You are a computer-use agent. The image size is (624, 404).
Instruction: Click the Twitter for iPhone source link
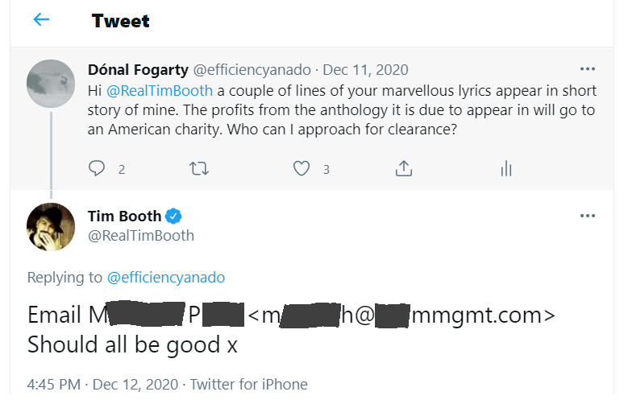(248, 384)
